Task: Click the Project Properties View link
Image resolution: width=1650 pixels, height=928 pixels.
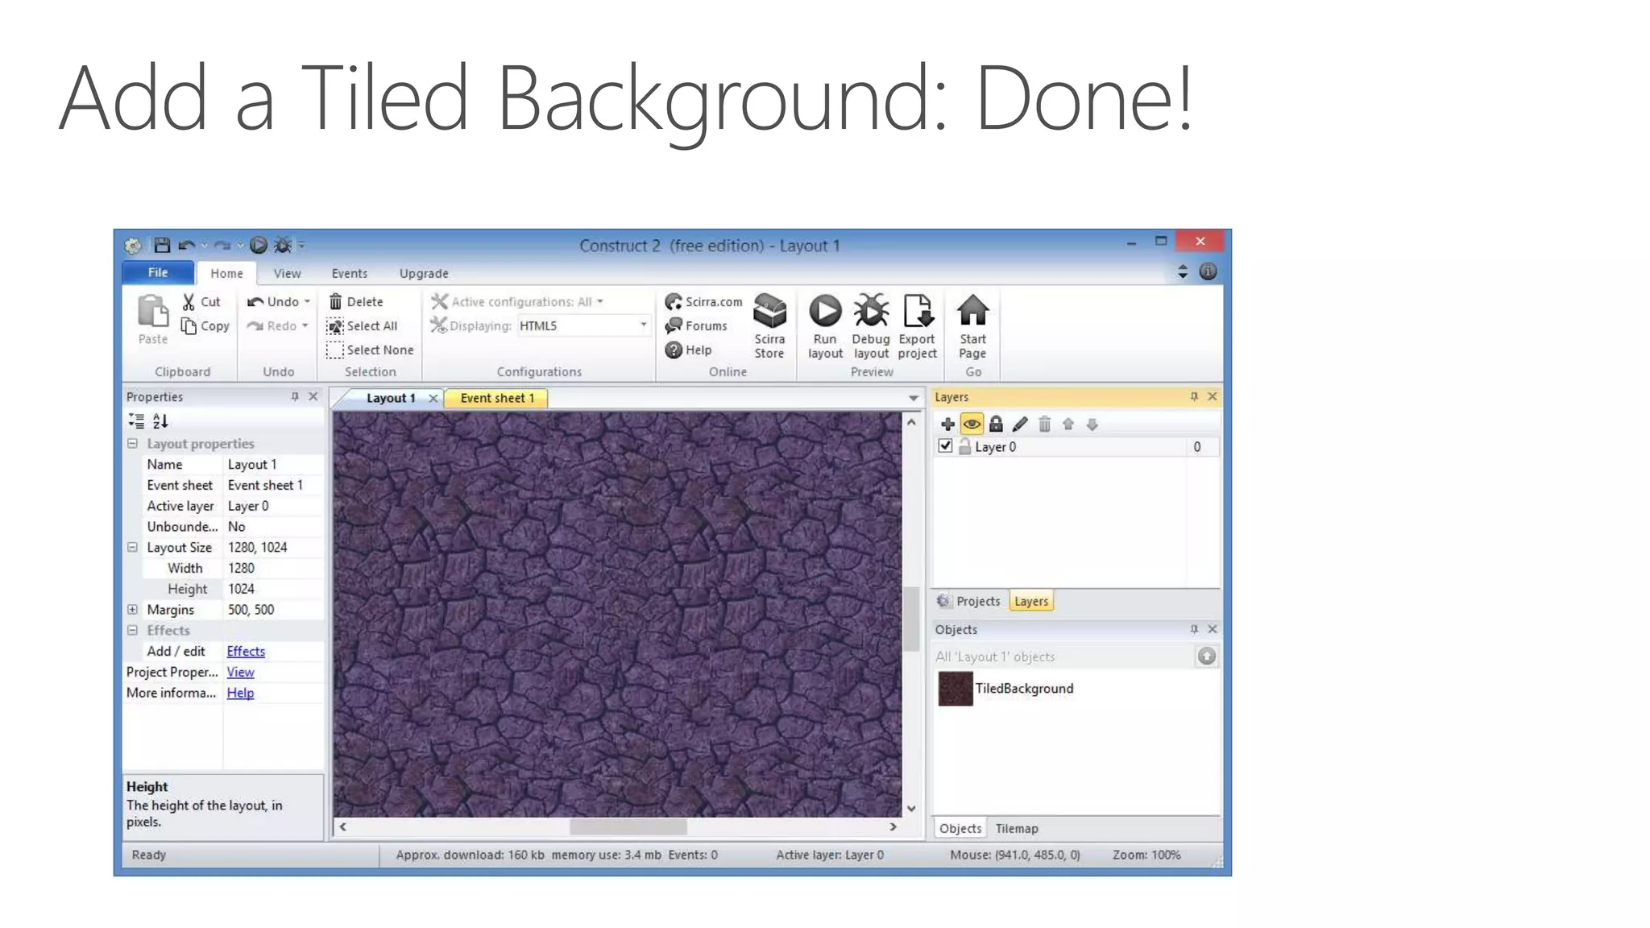Action: point(240,672)
